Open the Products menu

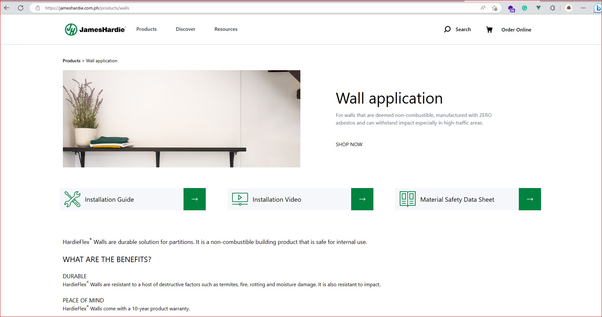point(146,29)
